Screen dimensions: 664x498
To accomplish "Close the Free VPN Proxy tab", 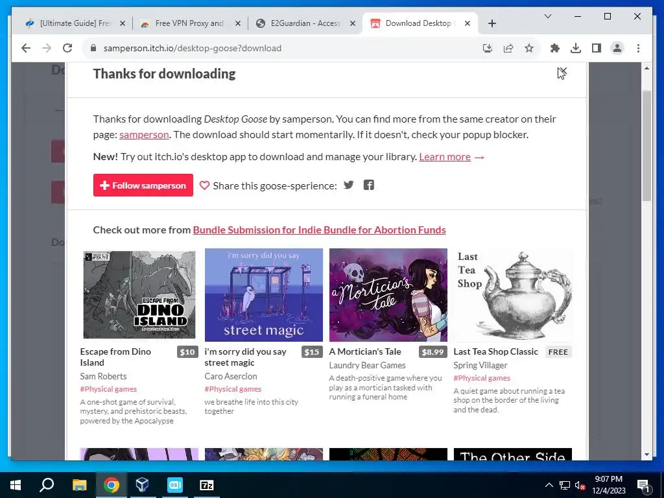I will pos(238,23).
